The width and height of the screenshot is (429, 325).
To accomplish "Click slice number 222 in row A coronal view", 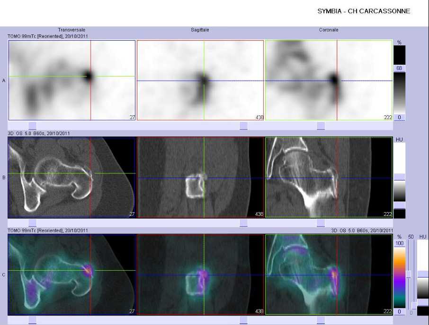I will tap(388, 117).
